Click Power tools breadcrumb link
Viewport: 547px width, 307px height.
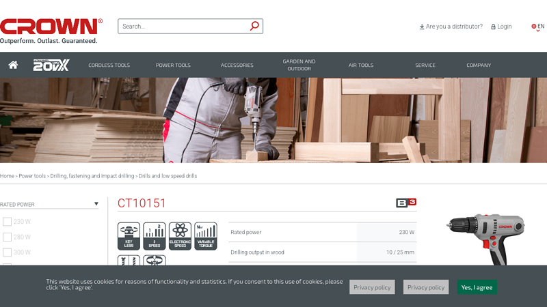click(x=32, y=176)
